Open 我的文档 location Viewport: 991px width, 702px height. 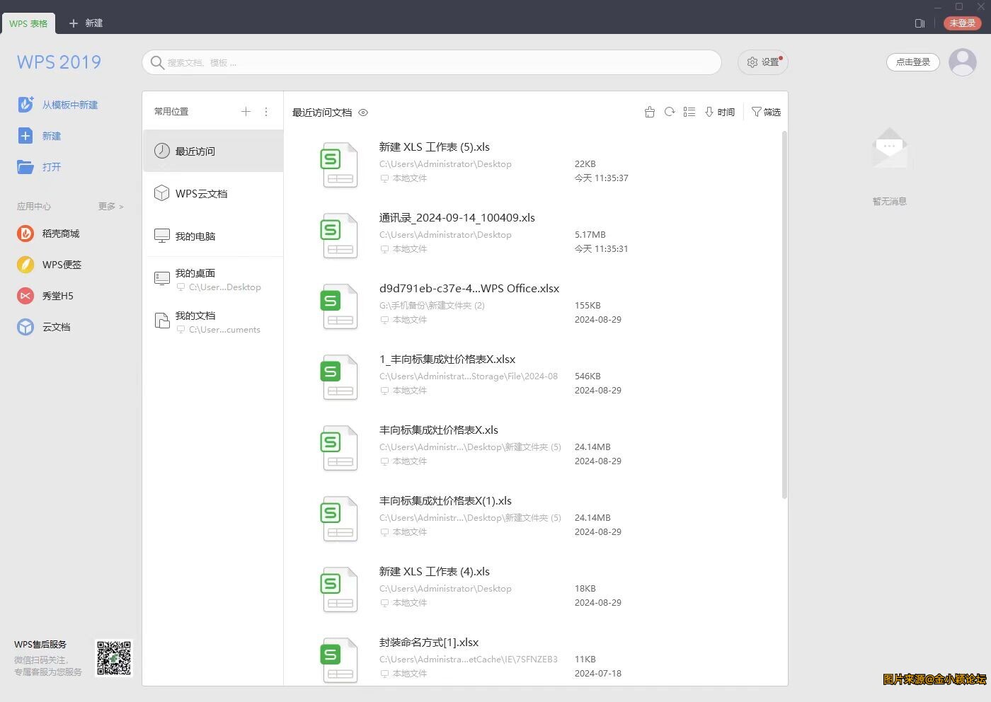[213, 322]
